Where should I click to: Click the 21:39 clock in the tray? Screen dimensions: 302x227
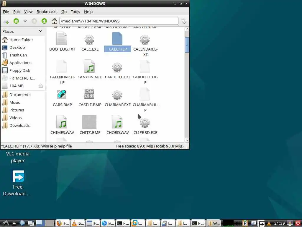point(280,223)
